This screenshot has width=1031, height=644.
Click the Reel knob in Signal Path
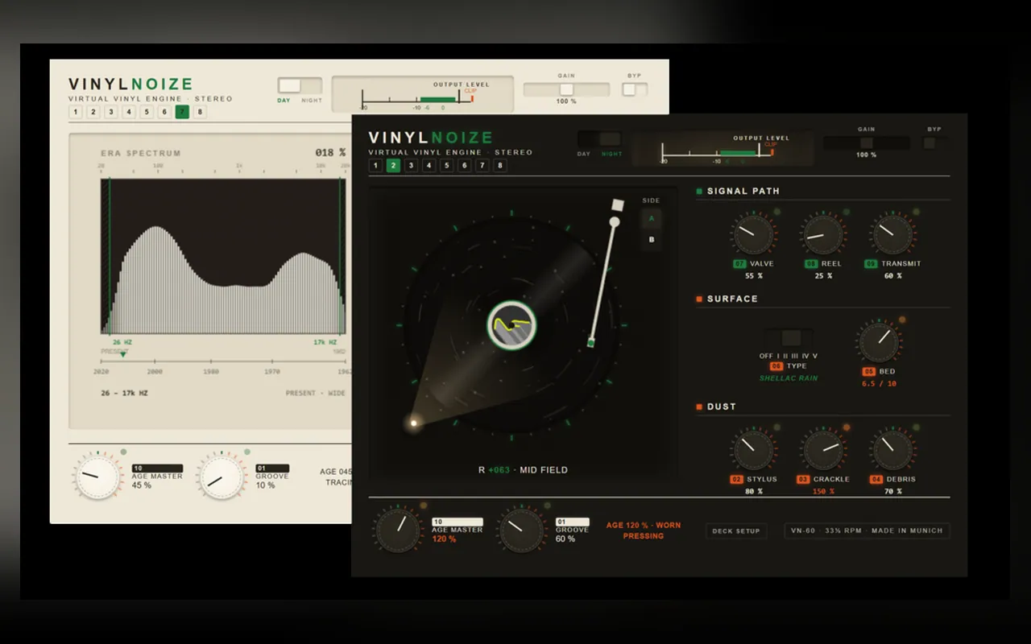(822, 234)
